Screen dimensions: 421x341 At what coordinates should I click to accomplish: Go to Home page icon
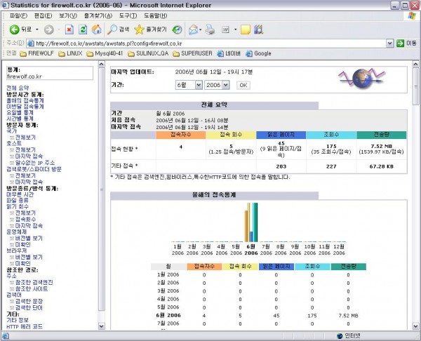point(97,29)
